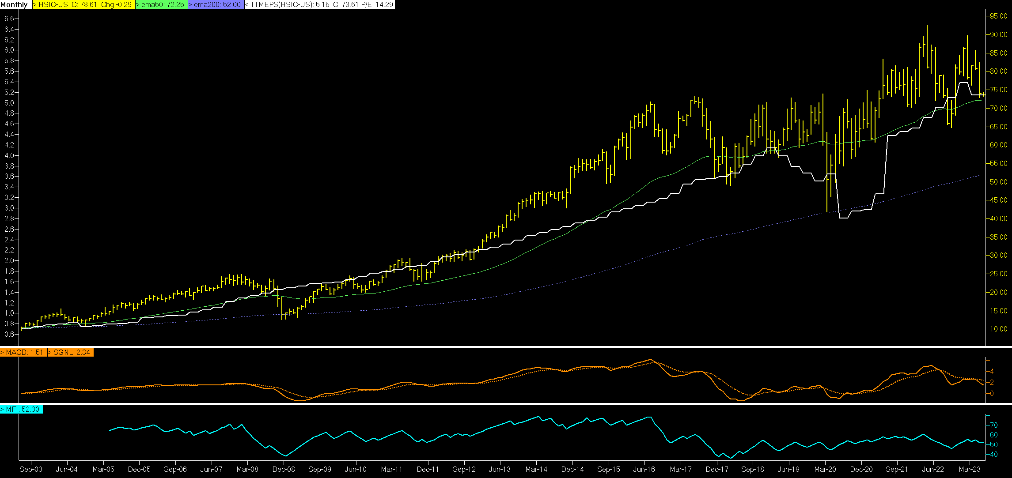Select the yellow HSIC-US price legend

(84, 4)
